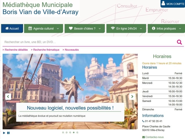Go to previous slide with left arrow
The image size is (185, 139).
[x=8, y=96]
